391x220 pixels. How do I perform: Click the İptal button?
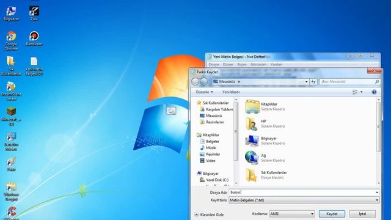[x=362, y=214]
